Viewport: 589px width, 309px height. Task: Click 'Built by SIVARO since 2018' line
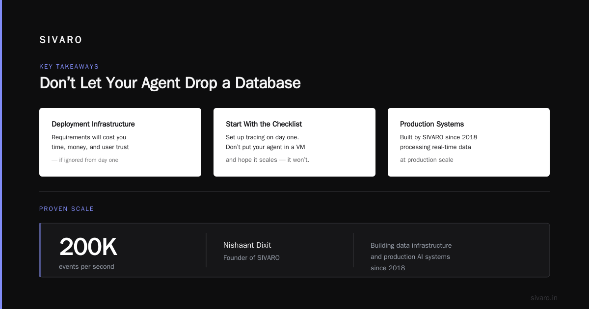point(439,137)
